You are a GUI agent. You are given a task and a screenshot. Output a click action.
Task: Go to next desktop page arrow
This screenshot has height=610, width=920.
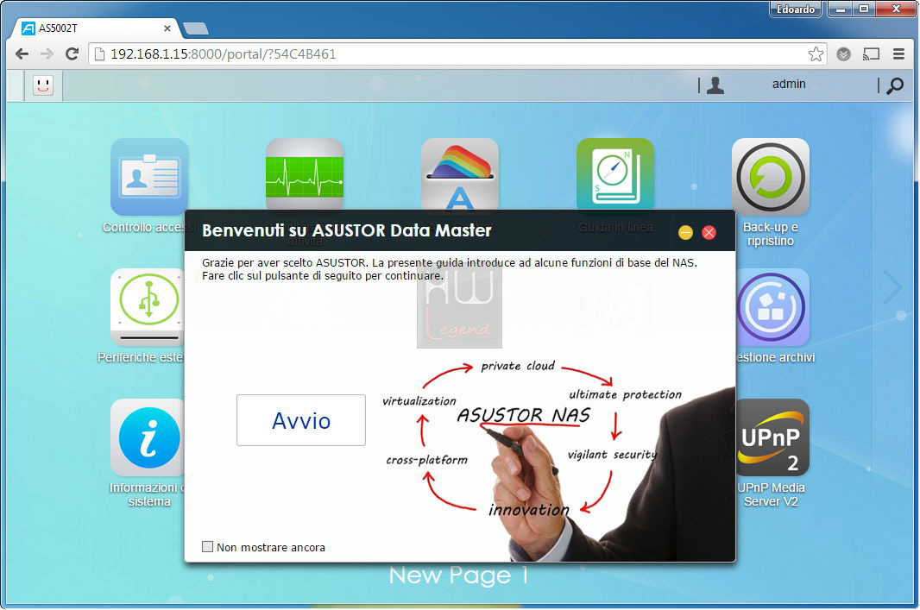(x=893, y=287)
